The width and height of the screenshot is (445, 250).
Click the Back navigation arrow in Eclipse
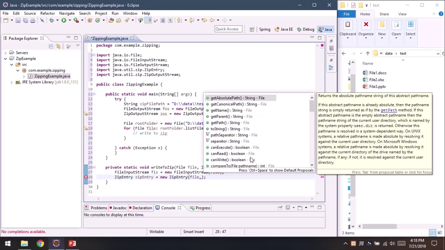tap(212, 20)
